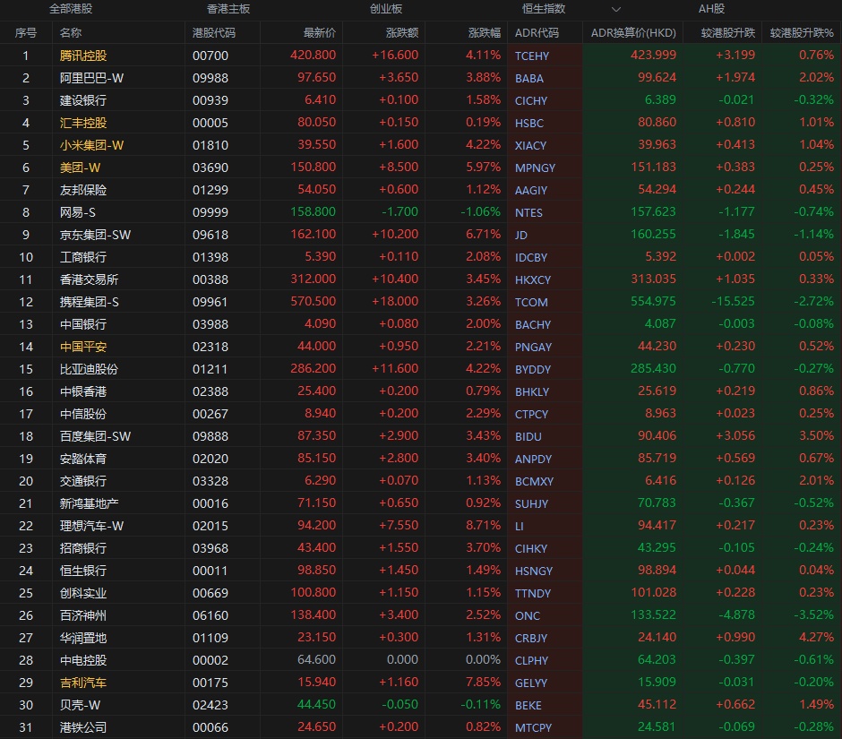Sort by the 涨跌额 column header
Viewport: 842px width, 739px height.
point(401,33)
